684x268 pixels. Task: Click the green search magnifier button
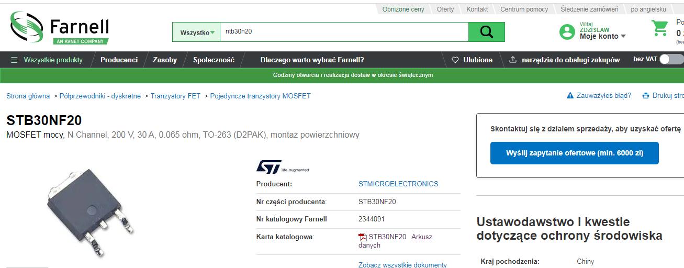(x=487, y=32)
